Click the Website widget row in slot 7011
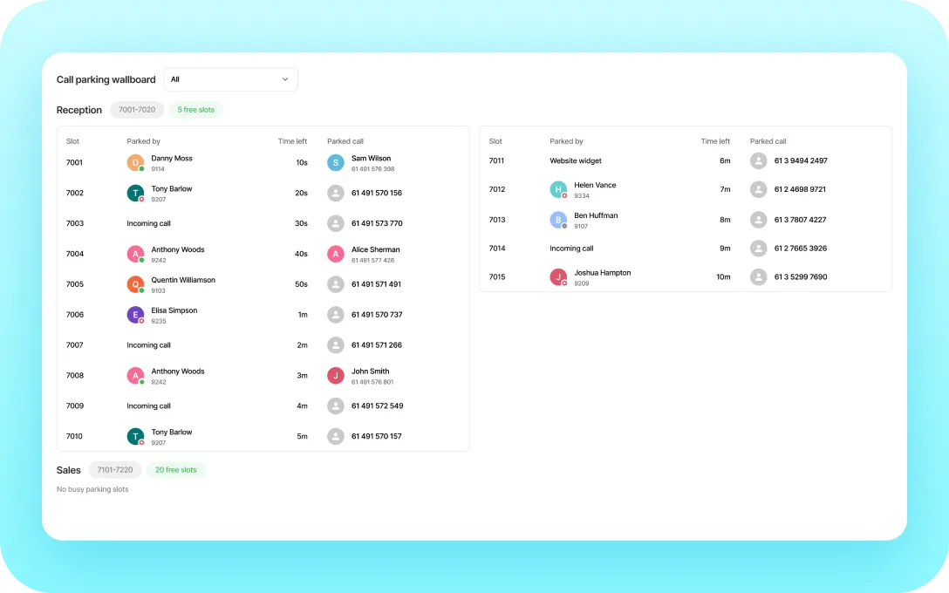The height and width of the screenshot is (593, 949). pos(686,161)
